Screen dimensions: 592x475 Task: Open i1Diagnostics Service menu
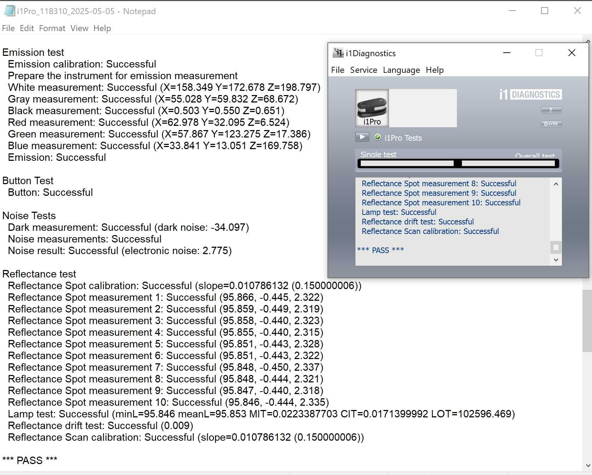point(364,70)
